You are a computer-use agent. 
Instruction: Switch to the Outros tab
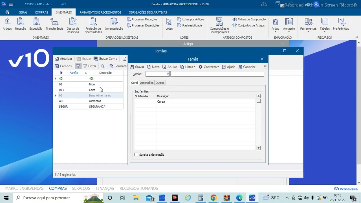click(x=160, y=83)
